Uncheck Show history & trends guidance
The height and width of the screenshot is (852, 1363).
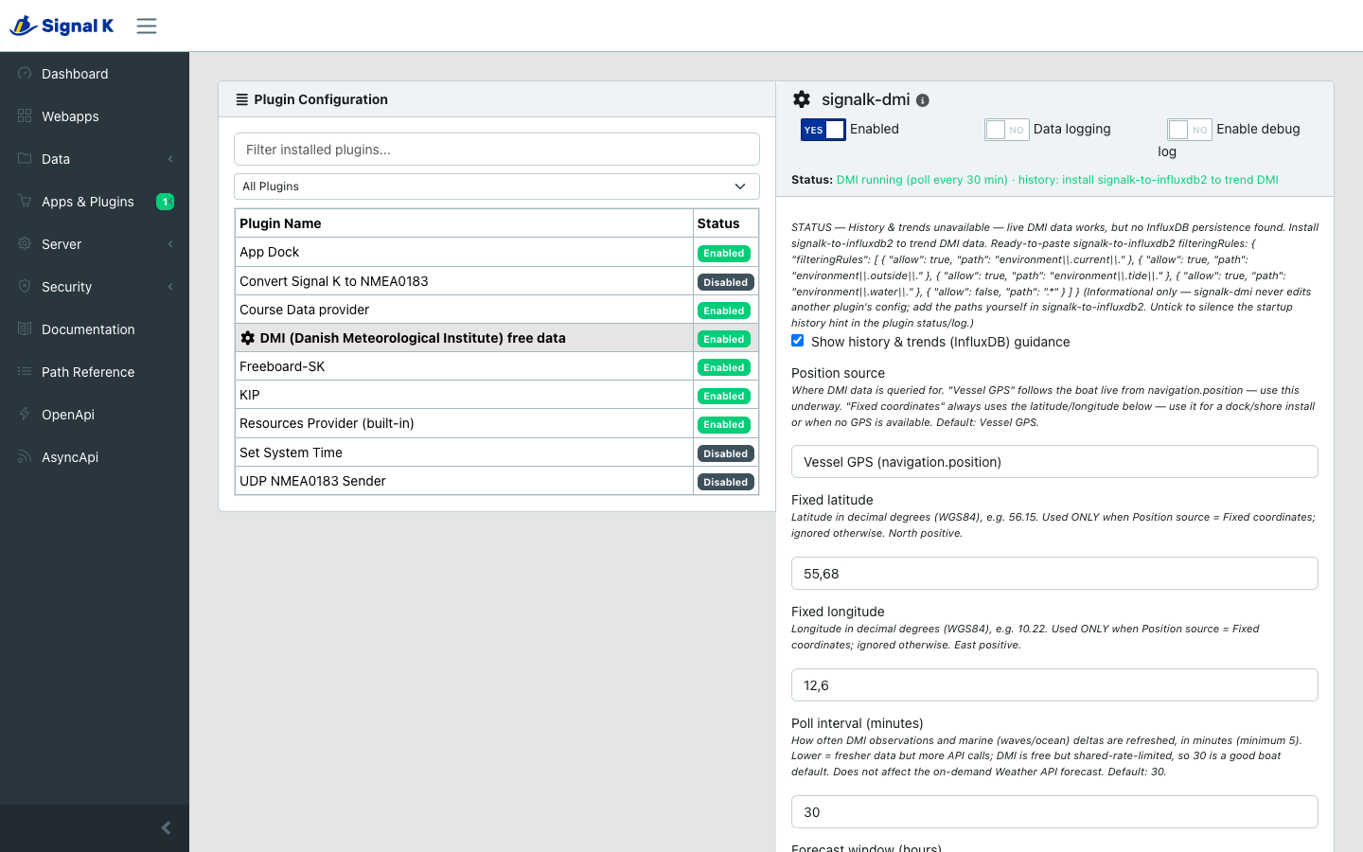pyautogui.click(x=798, y=341)
